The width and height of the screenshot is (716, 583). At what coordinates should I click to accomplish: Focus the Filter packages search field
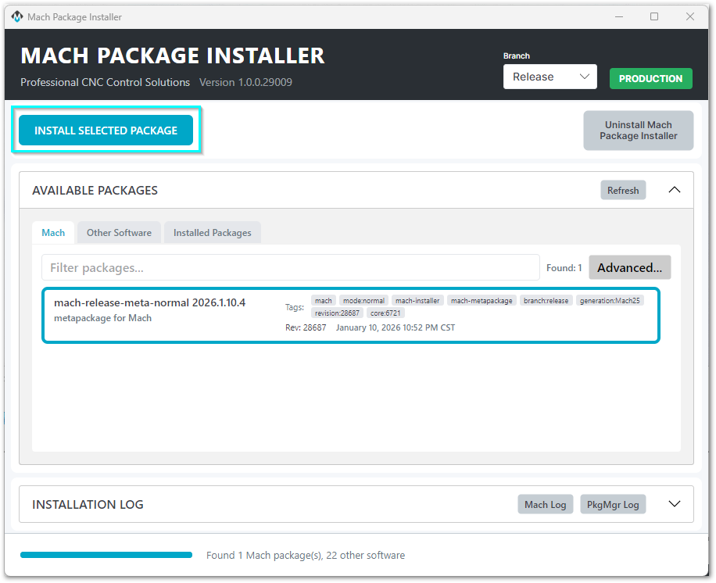point(290,267)
